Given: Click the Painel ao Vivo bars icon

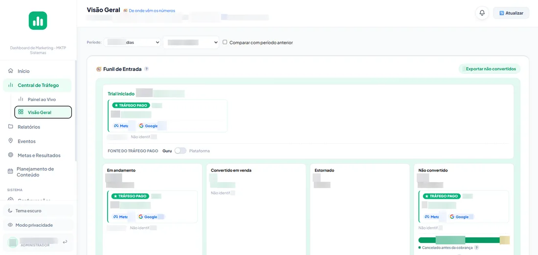Looking at the screenshot, I should [21, 99].
